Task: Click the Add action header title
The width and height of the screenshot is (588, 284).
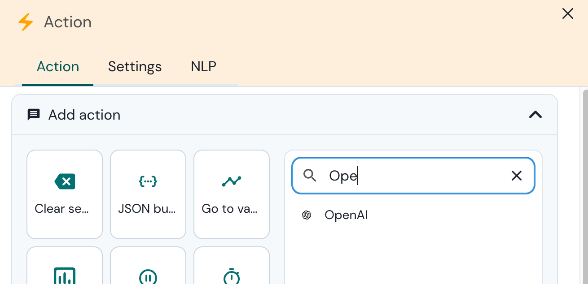Action: coord(84,115)
